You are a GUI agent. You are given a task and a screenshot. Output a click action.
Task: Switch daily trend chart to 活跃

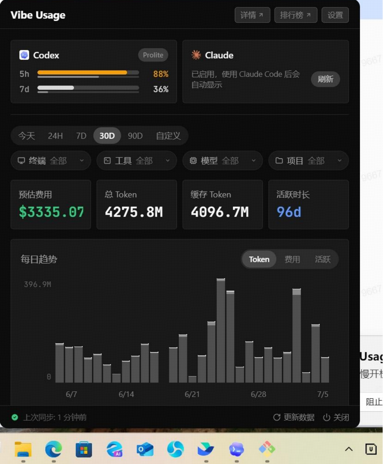pos(322,259)
